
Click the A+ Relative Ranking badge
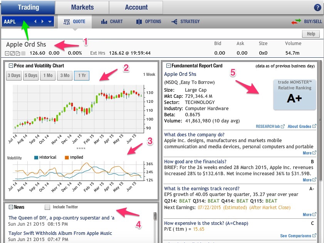[295, 95]
